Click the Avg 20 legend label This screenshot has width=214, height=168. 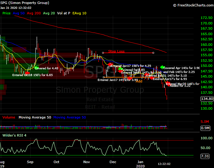click(x=49, y=13)
